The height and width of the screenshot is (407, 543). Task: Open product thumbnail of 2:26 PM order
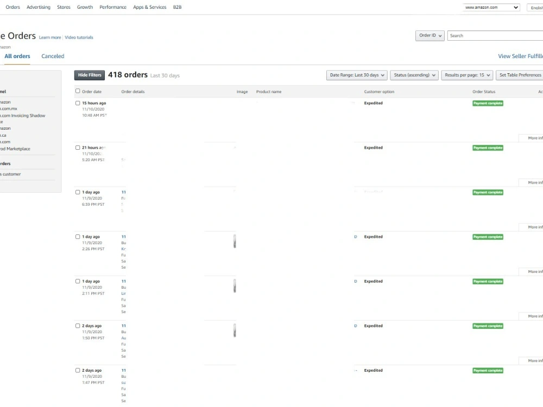(235, 241)
